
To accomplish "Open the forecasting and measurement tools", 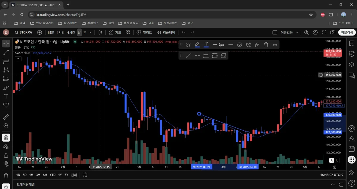I will pos(6,79).
